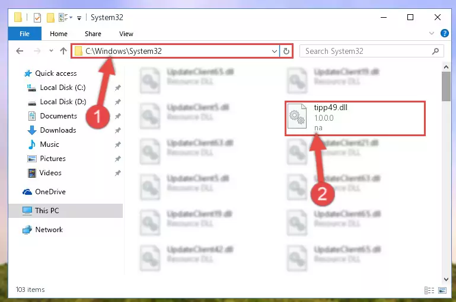Expand the ribbon using the chevron
Image resolution: width=456 pixels, height=302 pixels.
[432, 33]
